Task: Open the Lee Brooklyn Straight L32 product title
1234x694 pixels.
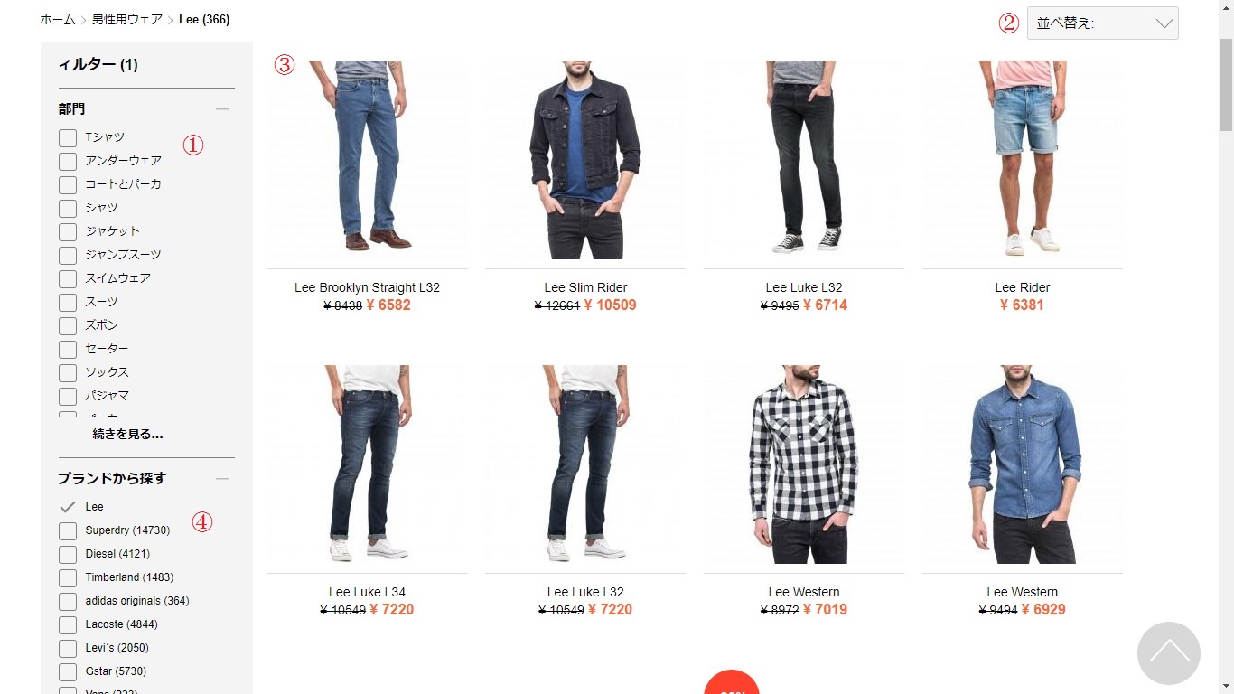Action: 367,287
